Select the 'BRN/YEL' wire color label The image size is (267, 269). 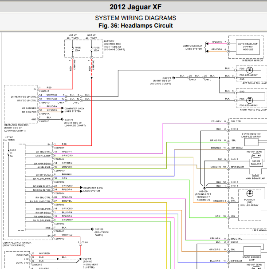67,201
